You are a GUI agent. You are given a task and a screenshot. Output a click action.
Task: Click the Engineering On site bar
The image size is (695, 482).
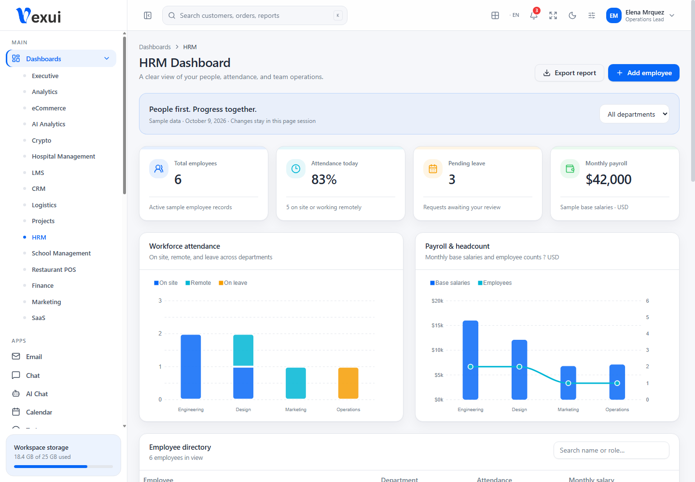pyautogui.click(x=191, y=367)
